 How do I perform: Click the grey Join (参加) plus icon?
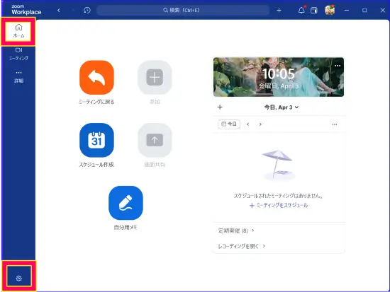[x=155, y=77]
